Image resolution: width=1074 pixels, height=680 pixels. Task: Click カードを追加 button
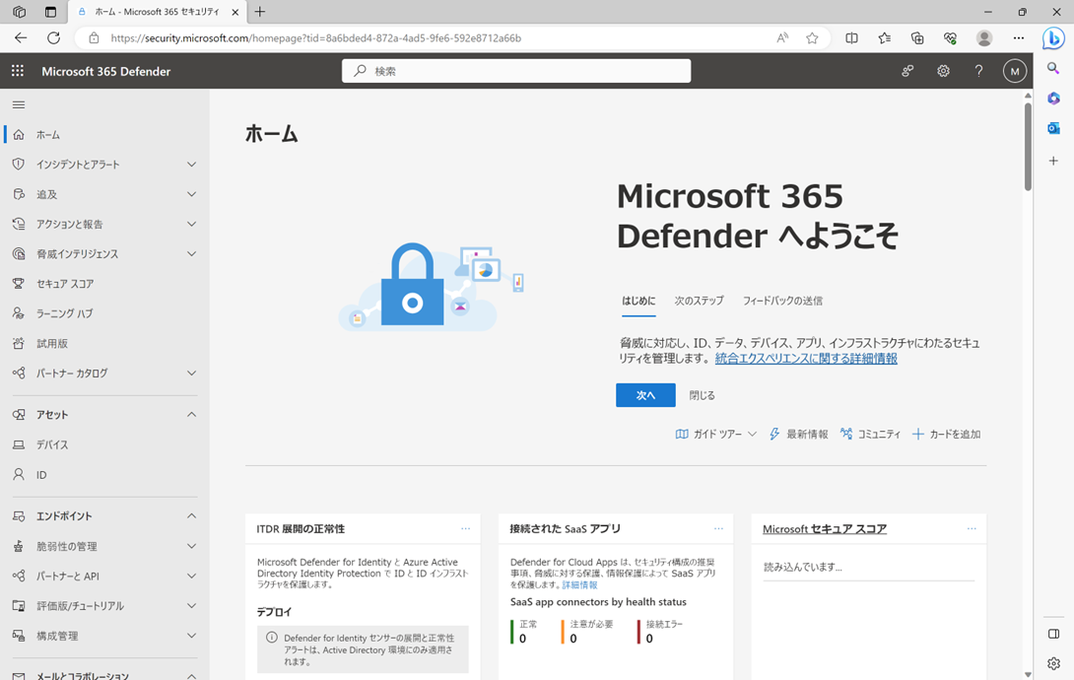coord(947,435)
